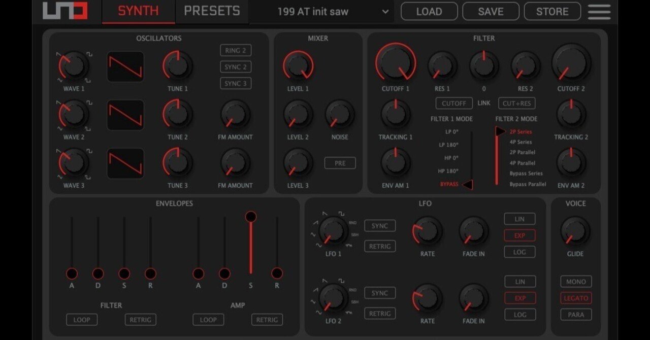Enable RING 2 oscillator modulation
650x340 pixels.
[235, 50]
